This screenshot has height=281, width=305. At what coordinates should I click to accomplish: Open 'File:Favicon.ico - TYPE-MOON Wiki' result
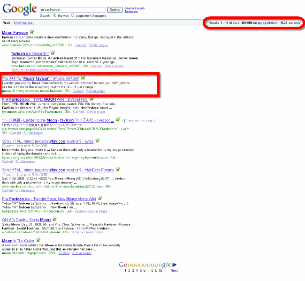click(x=45, y=99)
